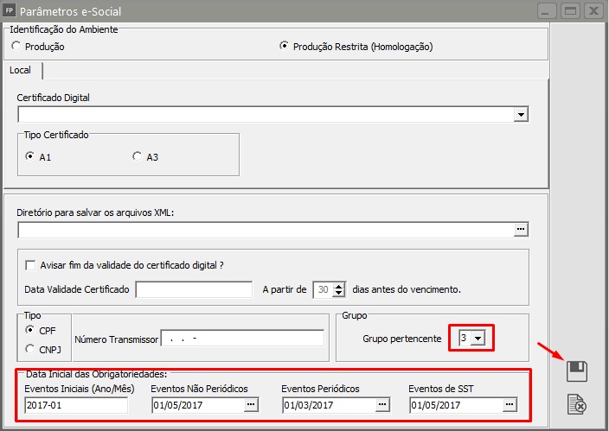Open date picker for Eventos Não Periódicos
609x431 pixels.
pos(250,404)
